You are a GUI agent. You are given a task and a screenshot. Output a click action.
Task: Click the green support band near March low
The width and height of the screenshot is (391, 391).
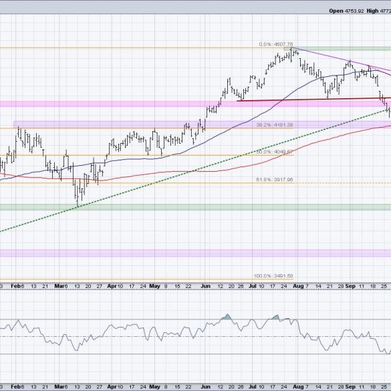point(195,207)
